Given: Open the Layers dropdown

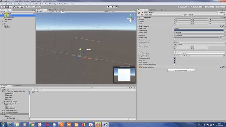Looking at the screenshot, I should 209,7.
